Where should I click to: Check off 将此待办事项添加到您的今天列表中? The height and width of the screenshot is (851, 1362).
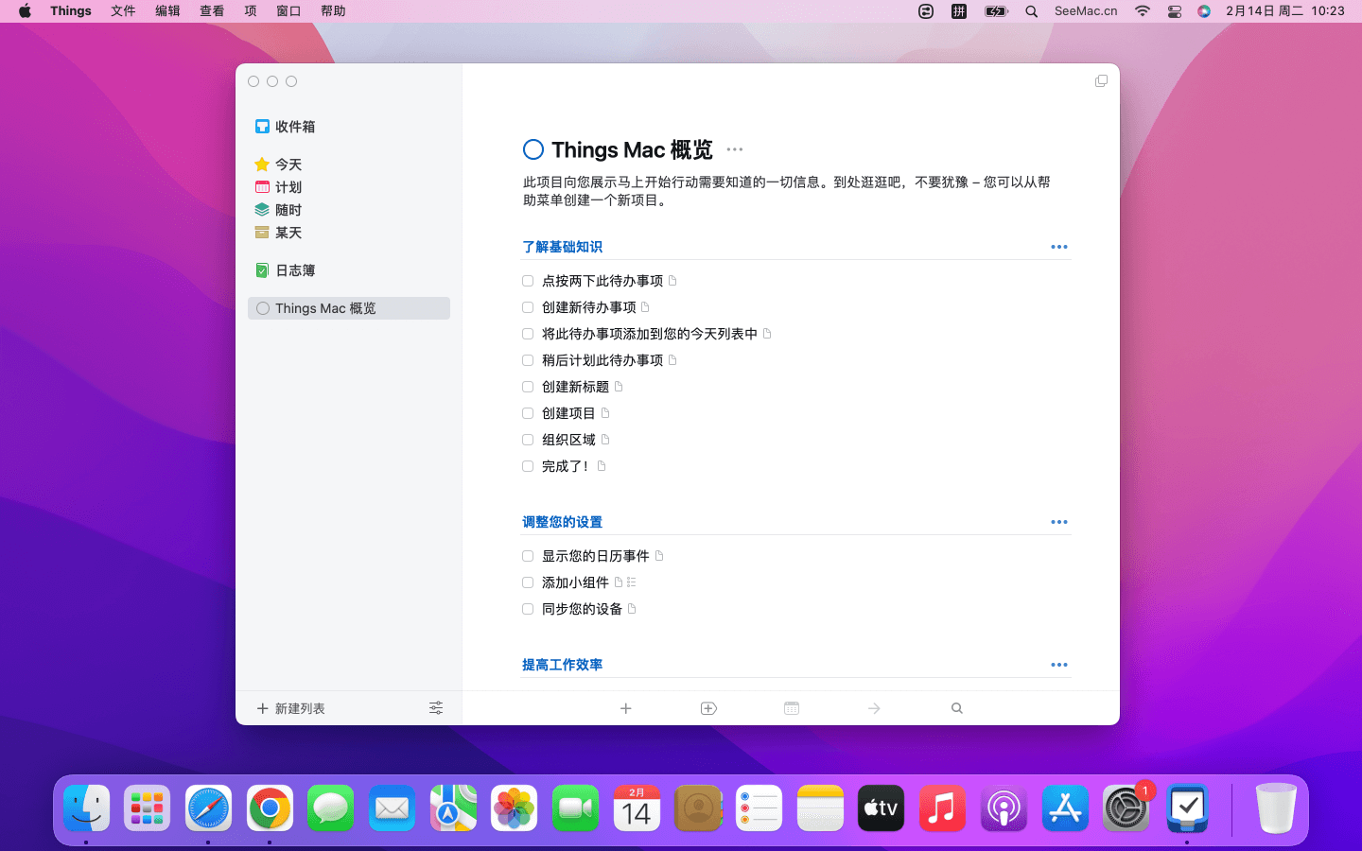click(528, 334)
